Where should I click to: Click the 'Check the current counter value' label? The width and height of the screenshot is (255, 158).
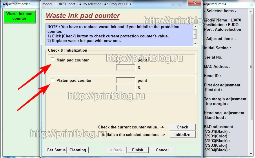pyautogui.click(x=131, y=127)
